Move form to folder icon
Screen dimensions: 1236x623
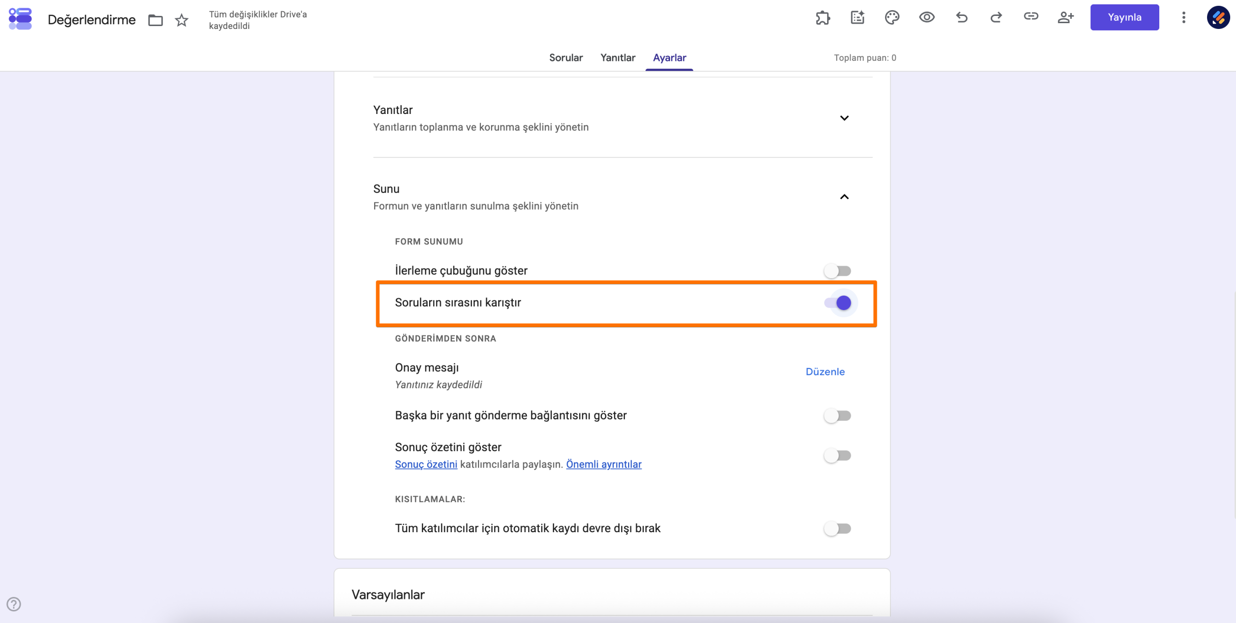pos(155,20)
